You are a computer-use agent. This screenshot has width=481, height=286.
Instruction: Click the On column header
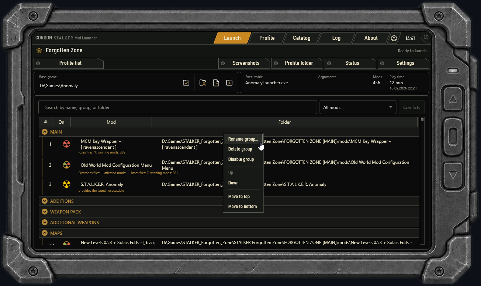tap(61, 122)
